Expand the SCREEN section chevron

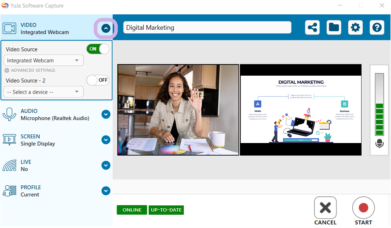106,140
